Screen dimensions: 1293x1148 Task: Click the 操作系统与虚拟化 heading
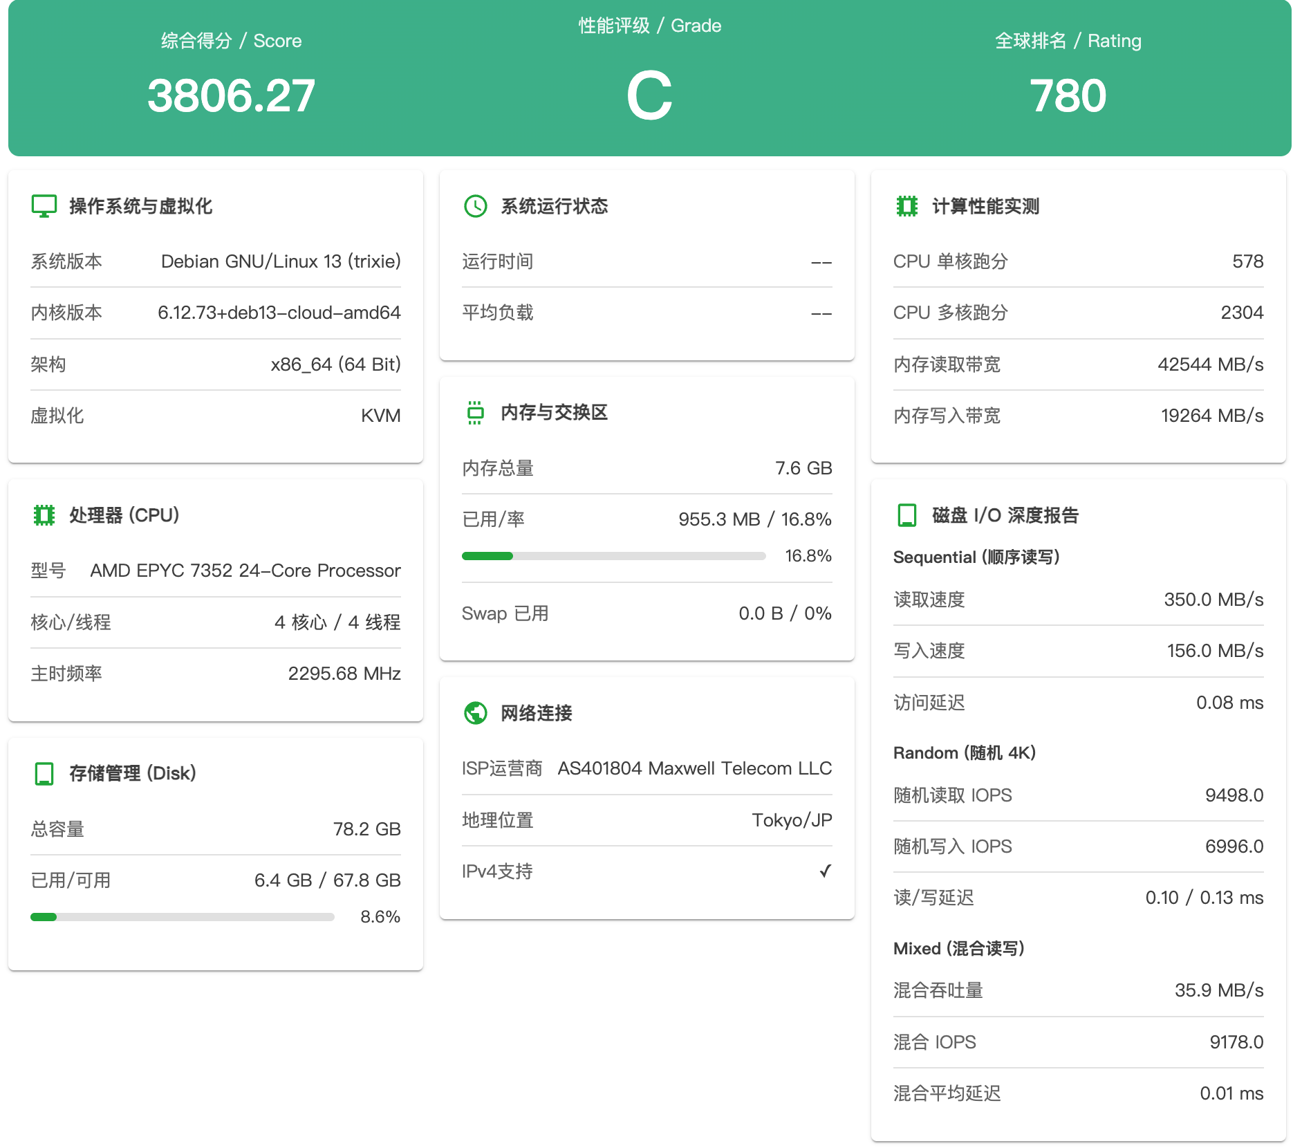click(x=141, y=206)
